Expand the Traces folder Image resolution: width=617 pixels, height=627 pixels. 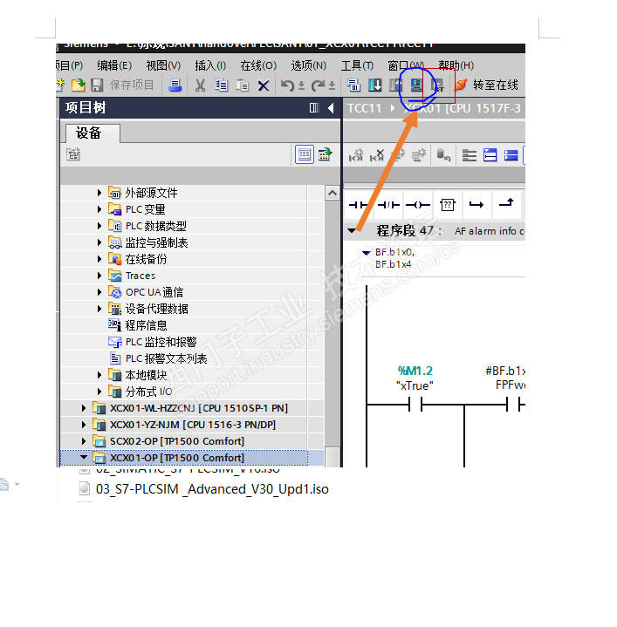pos(99,276)
